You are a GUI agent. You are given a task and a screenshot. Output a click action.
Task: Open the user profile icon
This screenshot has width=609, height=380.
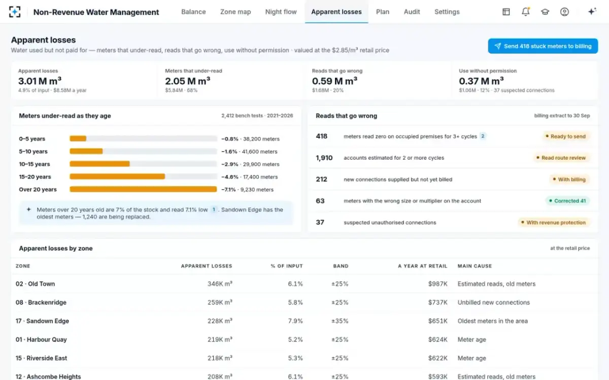point(564,12)
